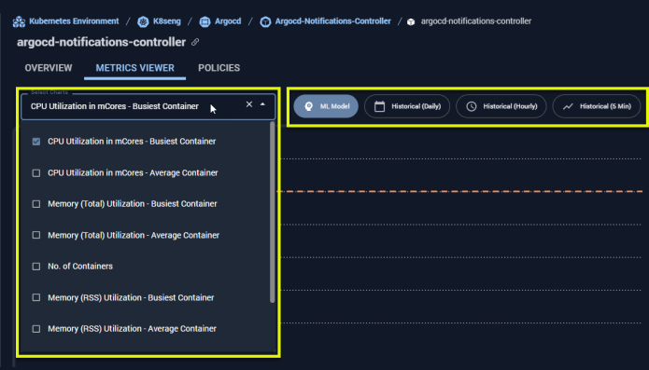Enable Memory (Total) Utilization - Busiest Container checkbox
The image size is (649, 370).
[x=36, y=204]
